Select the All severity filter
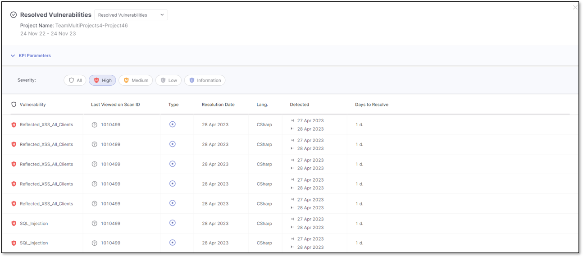This screenshot has height=257, width=583. (x=75, y=80)
